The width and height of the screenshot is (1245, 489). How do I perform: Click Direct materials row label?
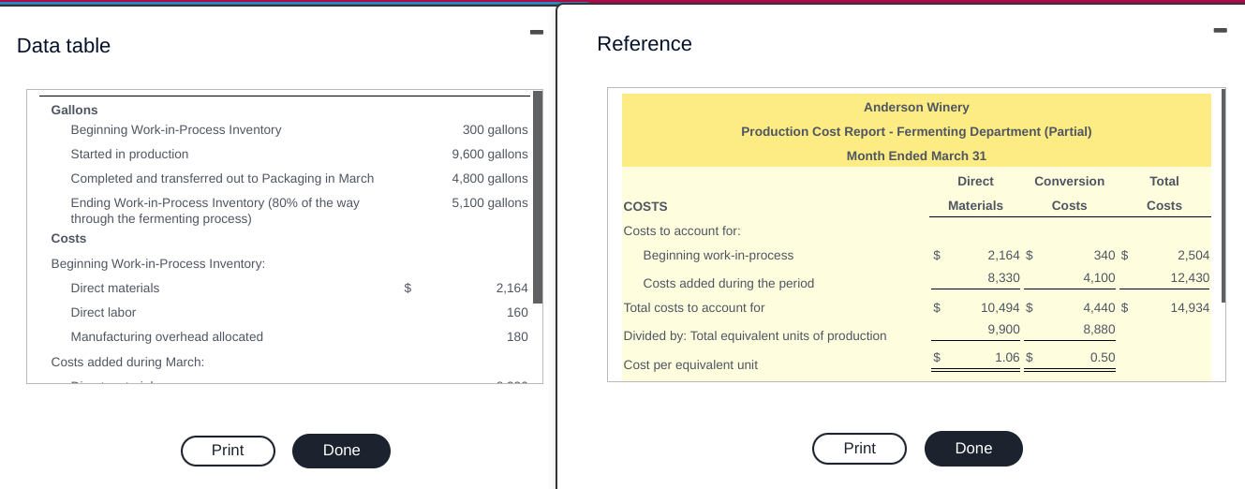tap(115, 288)
